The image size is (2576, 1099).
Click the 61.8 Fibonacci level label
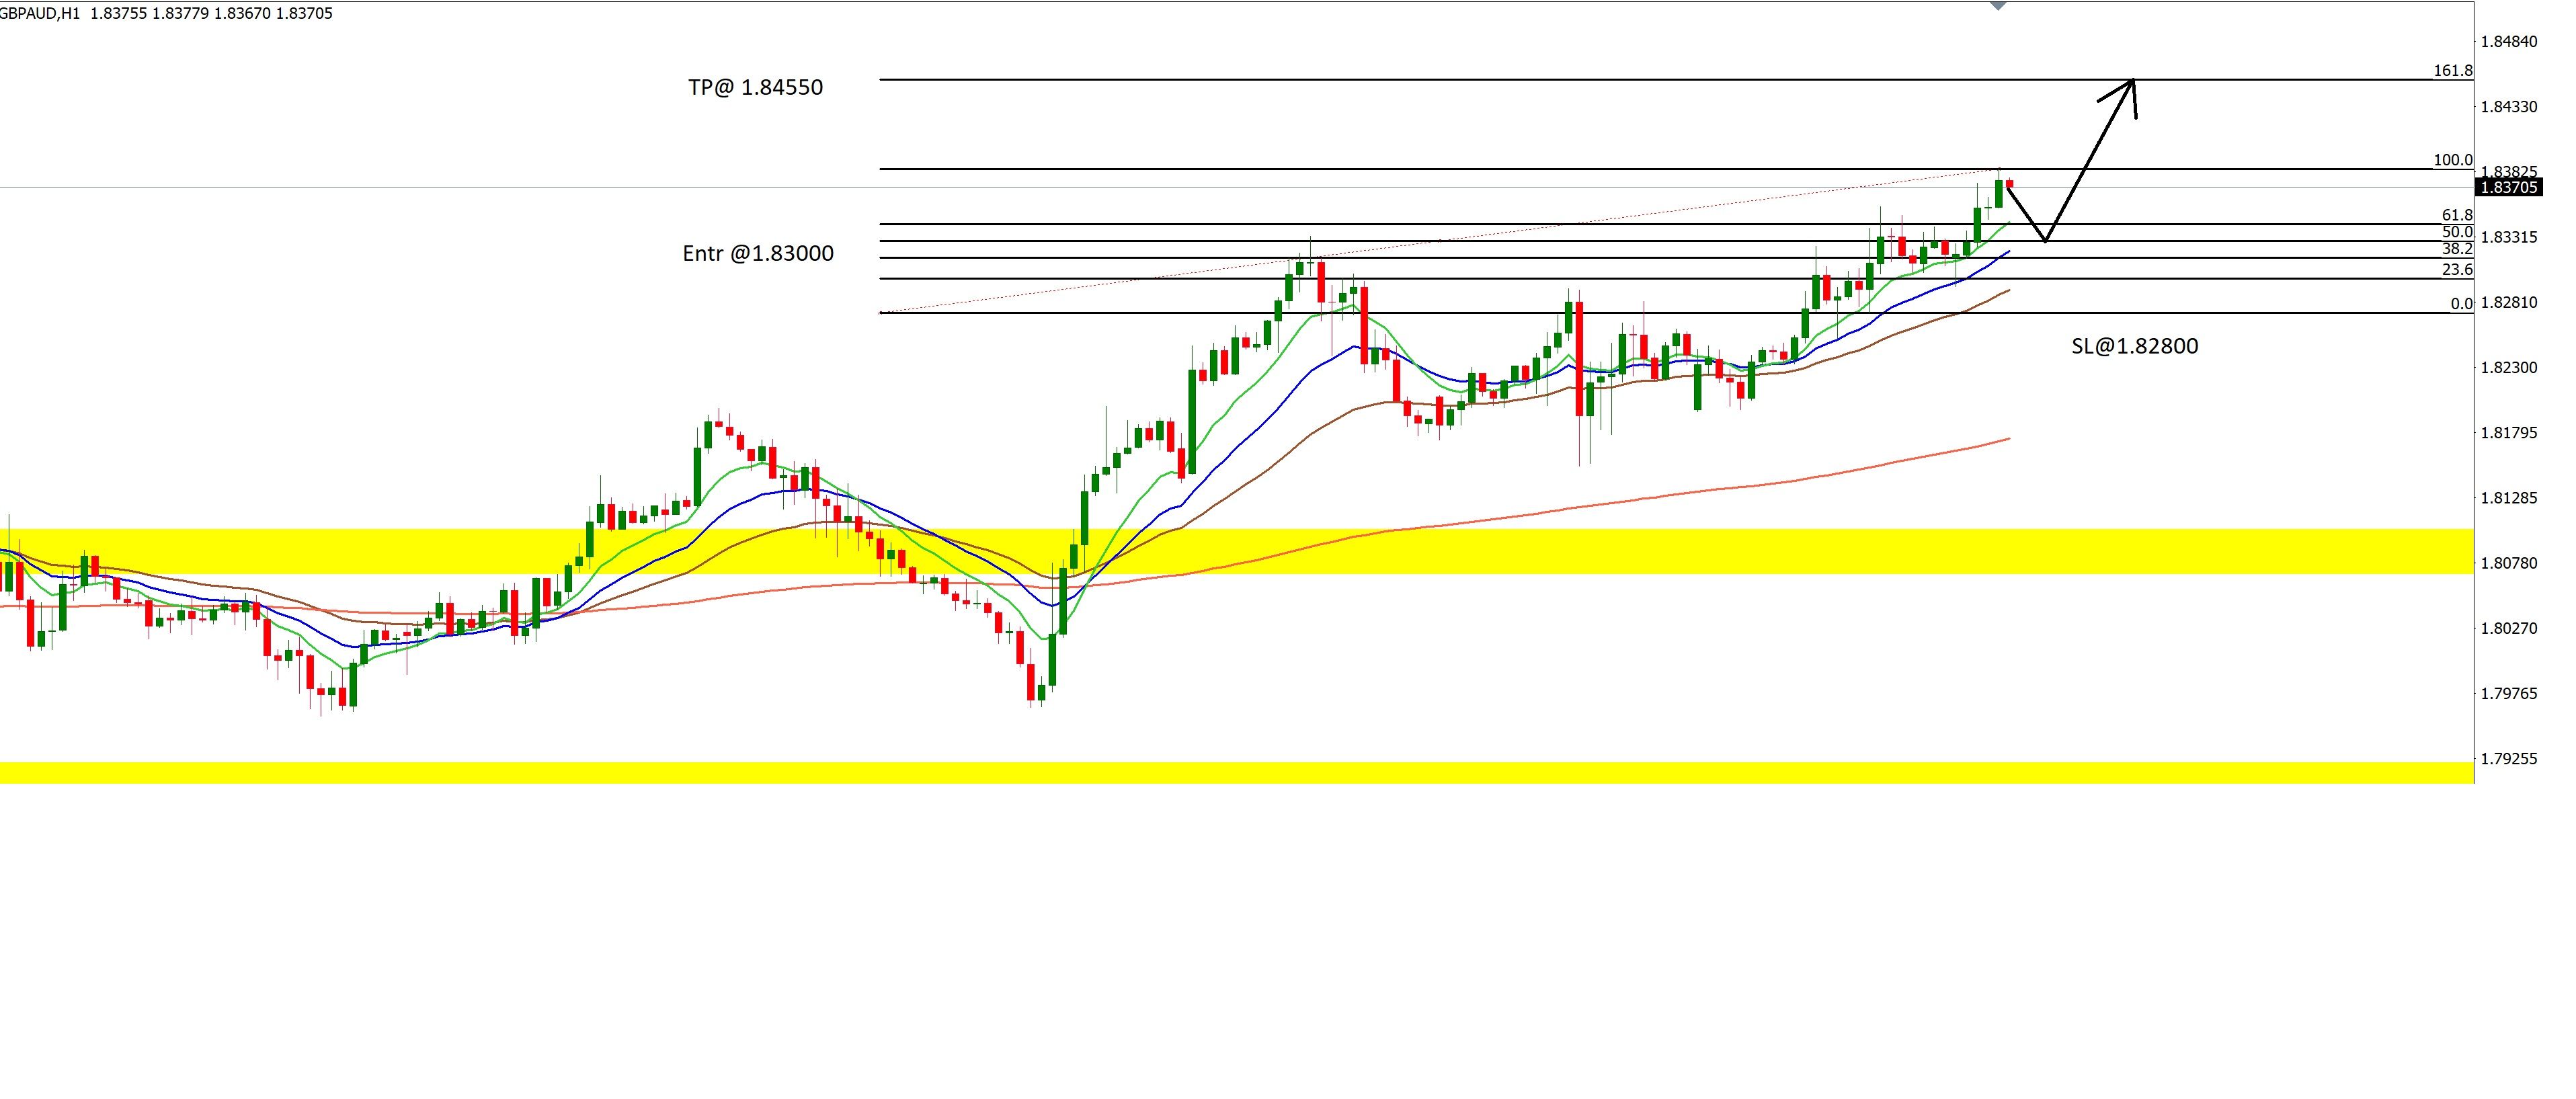pos(2457,215)
